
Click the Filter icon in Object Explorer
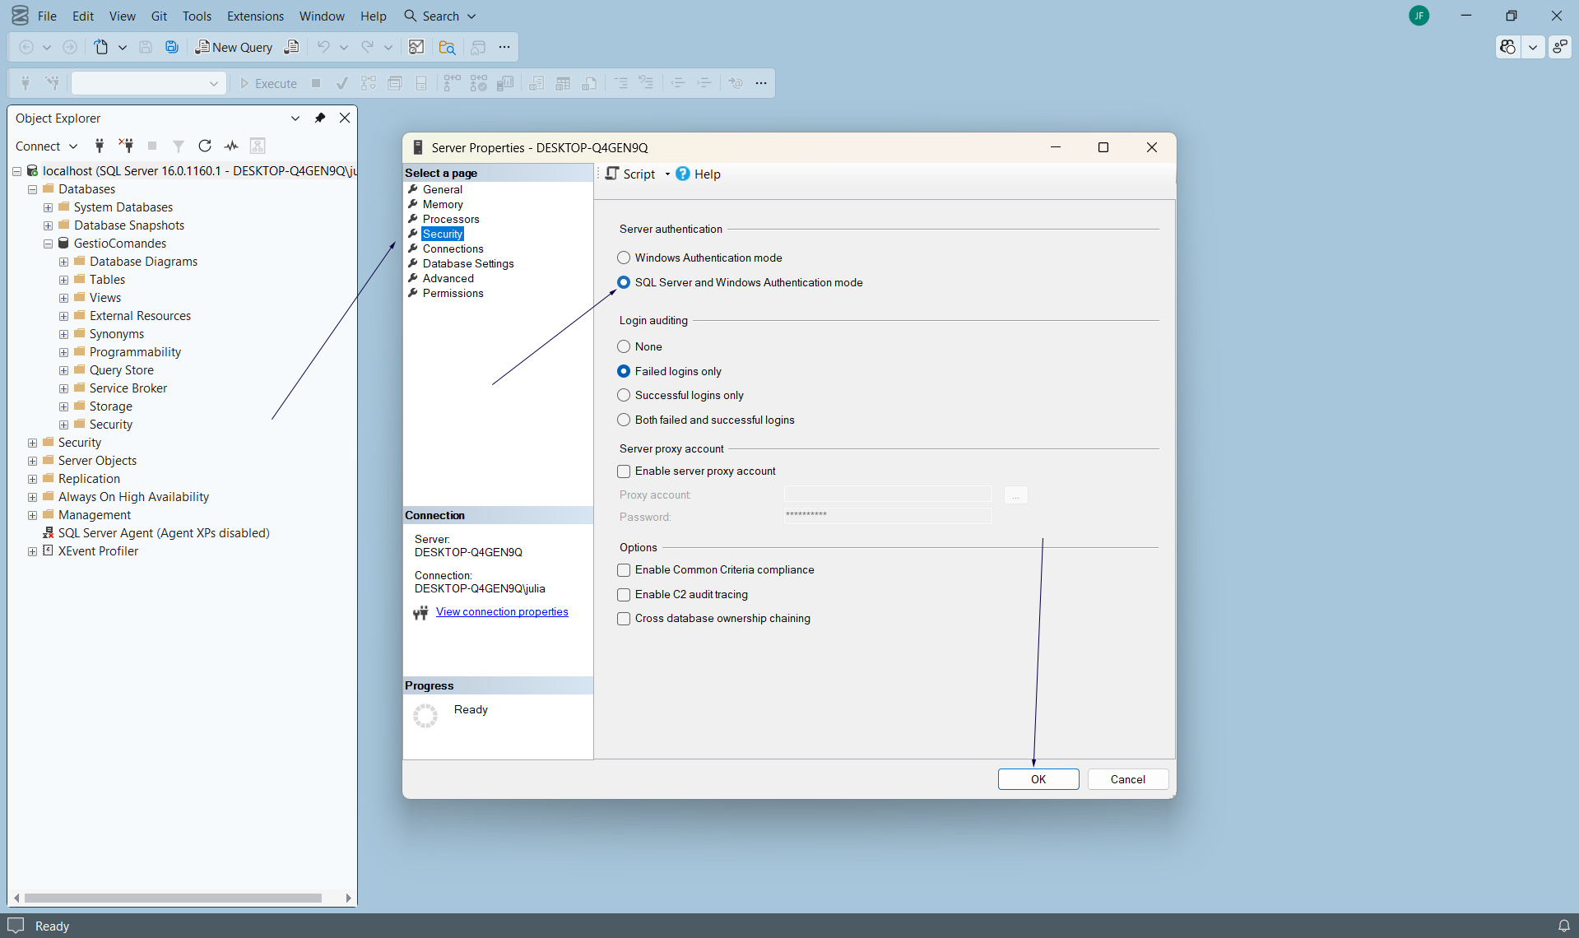pos(178,146)
